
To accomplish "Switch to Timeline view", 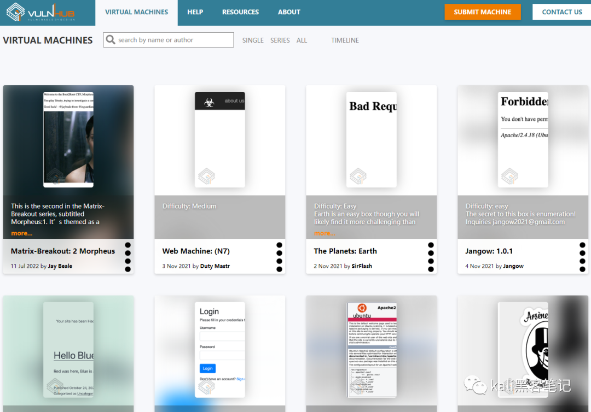I will coord(345,40).
